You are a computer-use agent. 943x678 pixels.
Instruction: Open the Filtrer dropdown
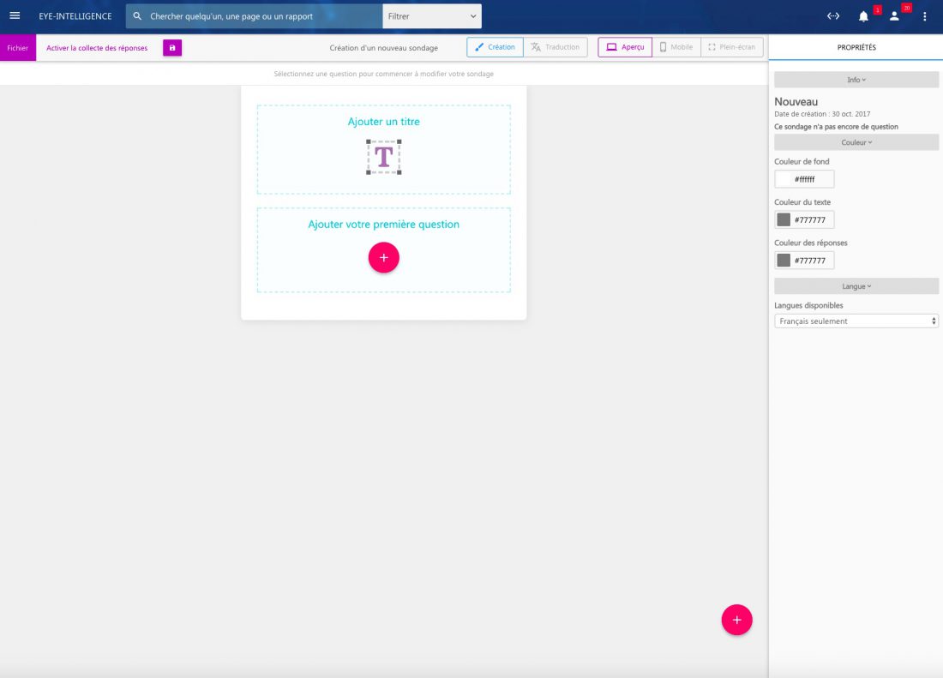tap(432, 16)
